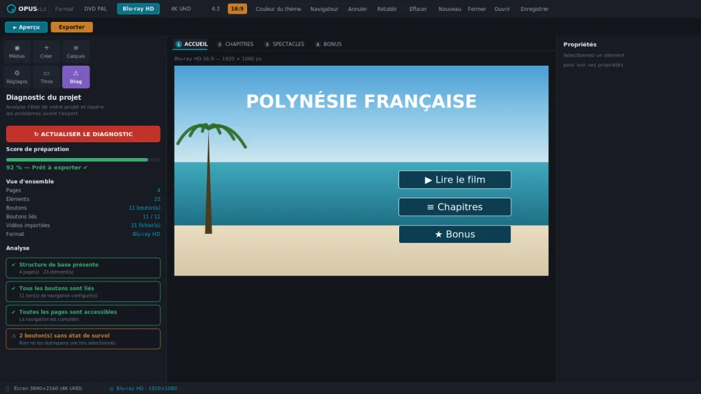Viewport: 701px width, 394px height.
Task: Click the Boutons liés 11 / 11 value
Action: (151, 217)
